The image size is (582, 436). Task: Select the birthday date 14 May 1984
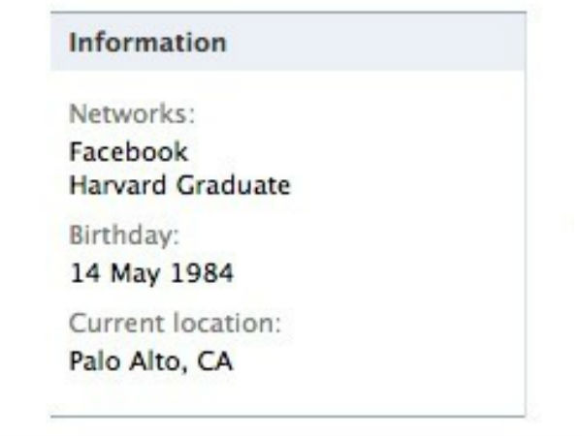151,273
